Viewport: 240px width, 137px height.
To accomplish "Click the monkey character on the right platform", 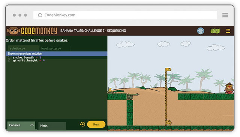I will 229,88.
